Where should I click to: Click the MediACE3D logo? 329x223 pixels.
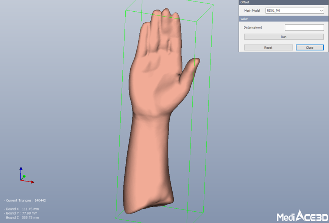click(301, 216)
